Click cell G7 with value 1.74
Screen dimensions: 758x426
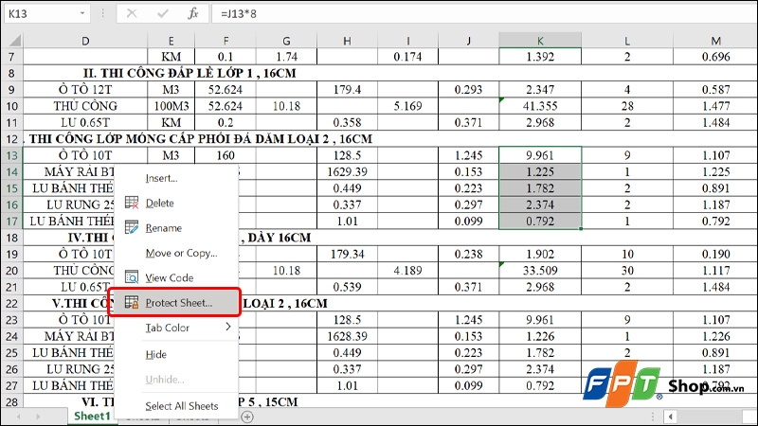[287, 57]
